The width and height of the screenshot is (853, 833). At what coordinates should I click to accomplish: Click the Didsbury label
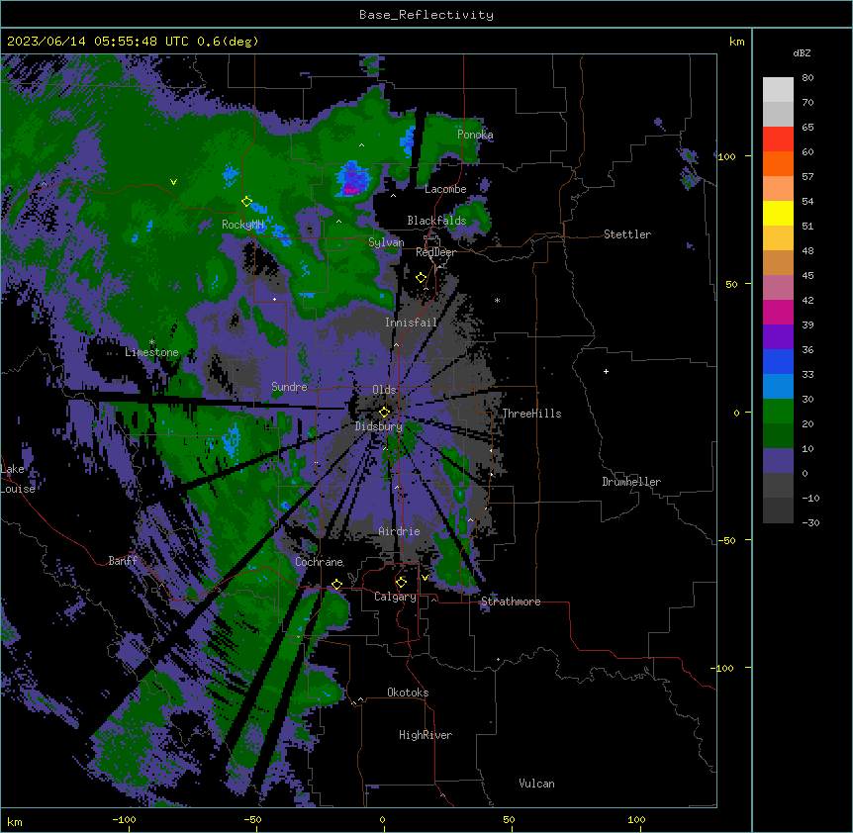pyautogui.click(x=379, y=426)
